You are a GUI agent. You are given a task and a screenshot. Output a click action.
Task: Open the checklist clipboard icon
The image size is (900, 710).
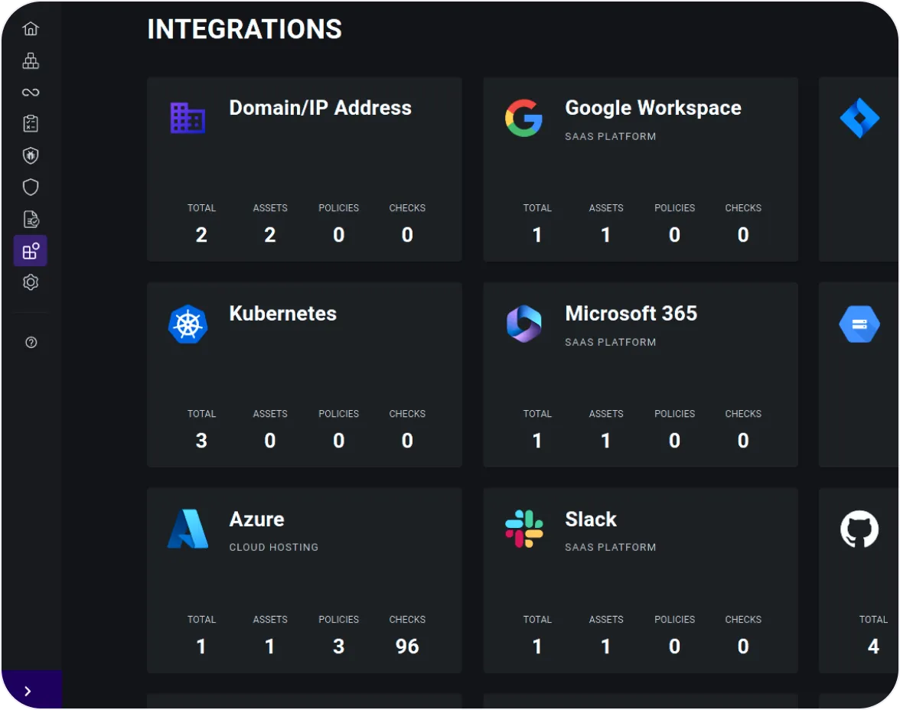click(x=31, y=124)
